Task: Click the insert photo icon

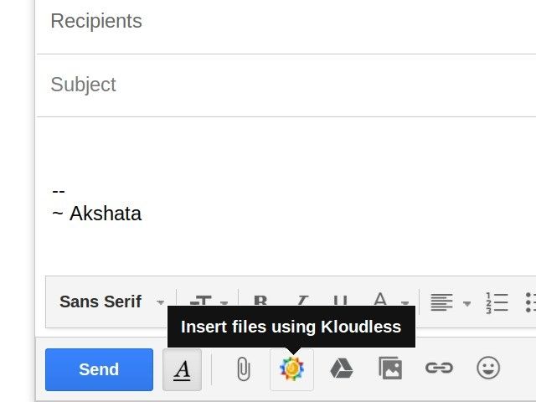Action: [x=389, y=368]
